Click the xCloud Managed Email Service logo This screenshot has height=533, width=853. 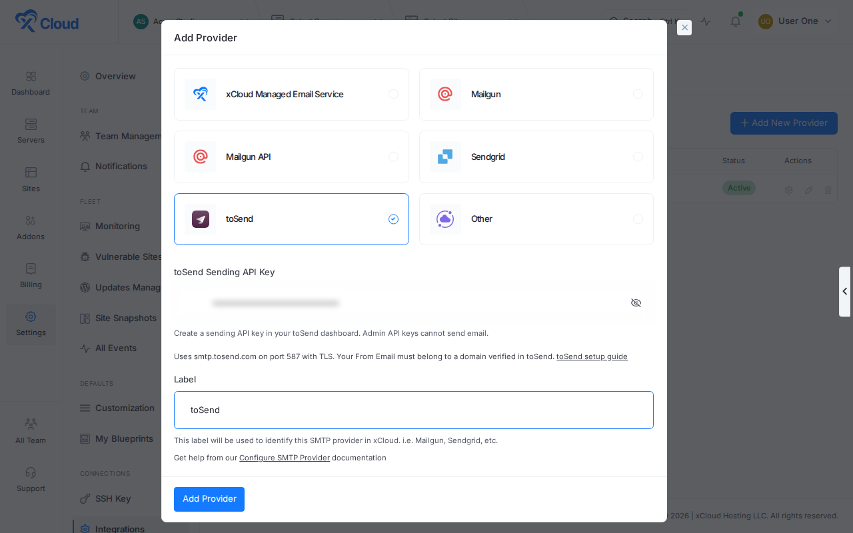click(200, 94)
